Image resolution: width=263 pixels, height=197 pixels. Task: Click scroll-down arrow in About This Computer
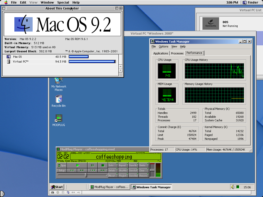click(120, 70)
